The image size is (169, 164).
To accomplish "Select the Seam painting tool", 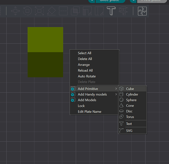I will click(x=99, y=11).
